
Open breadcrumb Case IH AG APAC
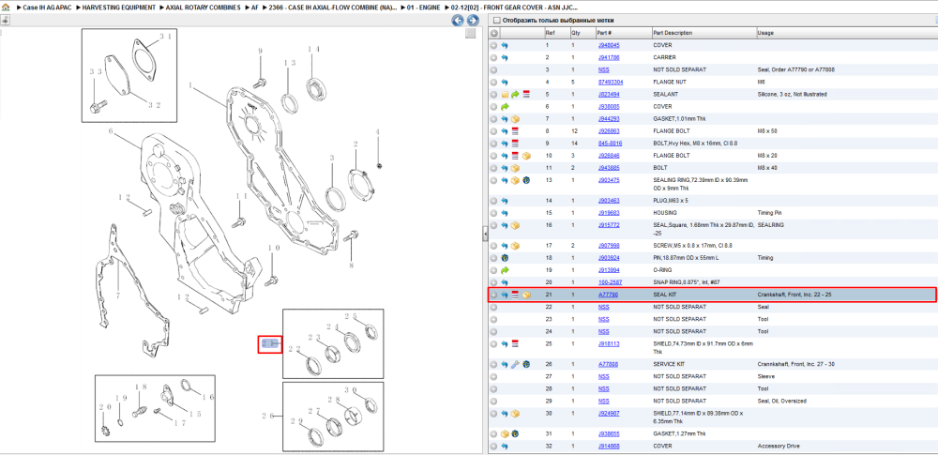click(x=45, y=8)
